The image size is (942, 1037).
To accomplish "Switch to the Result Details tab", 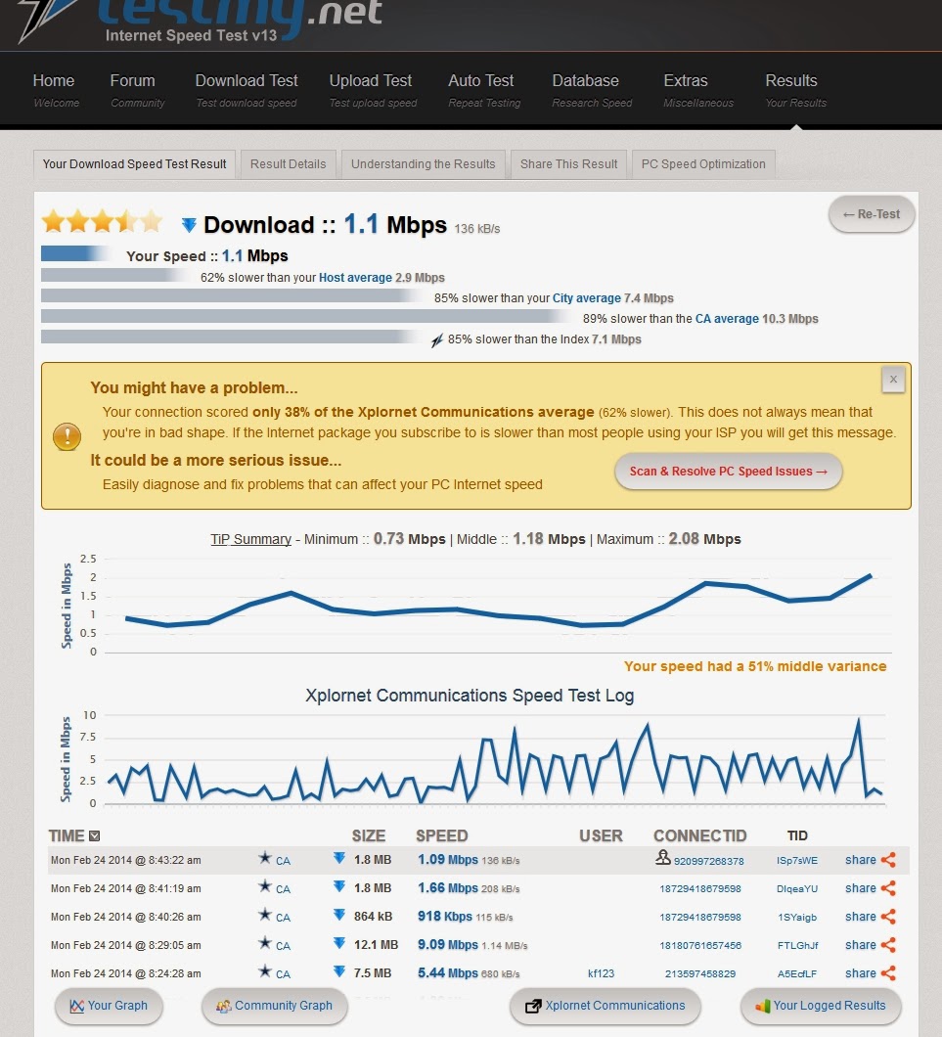I will (x=288, y=164).
